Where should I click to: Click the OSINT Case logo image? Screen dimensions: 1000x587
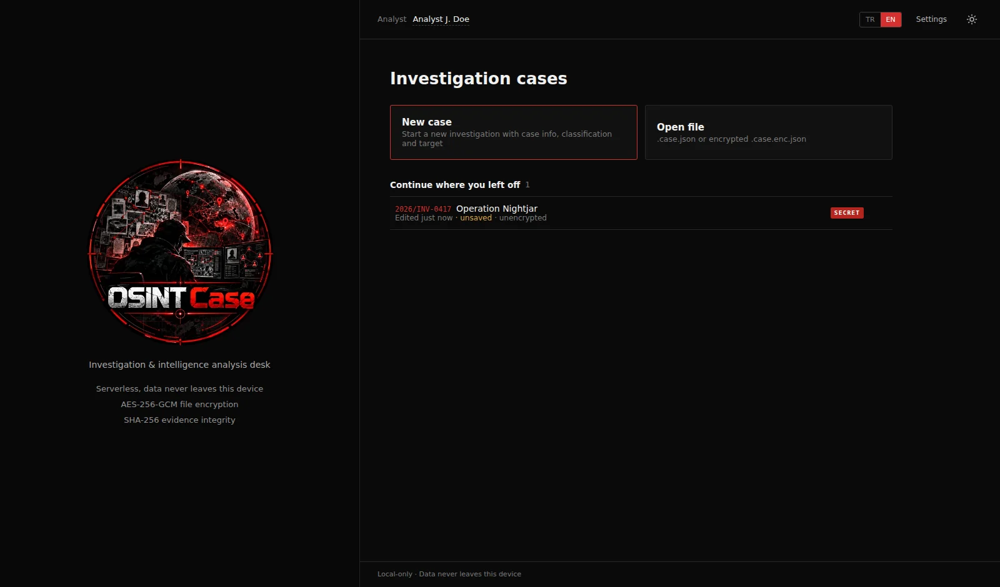[x=180, y=252]
